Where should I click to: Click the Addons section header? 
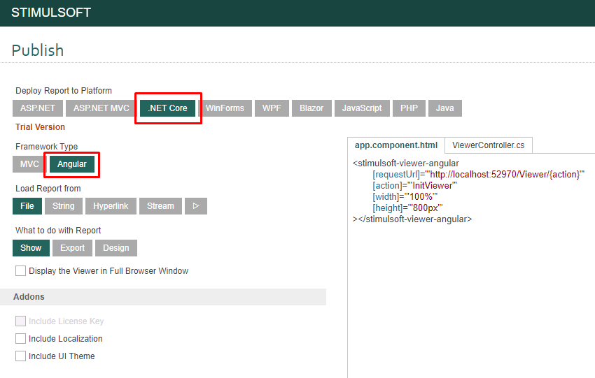163,297
